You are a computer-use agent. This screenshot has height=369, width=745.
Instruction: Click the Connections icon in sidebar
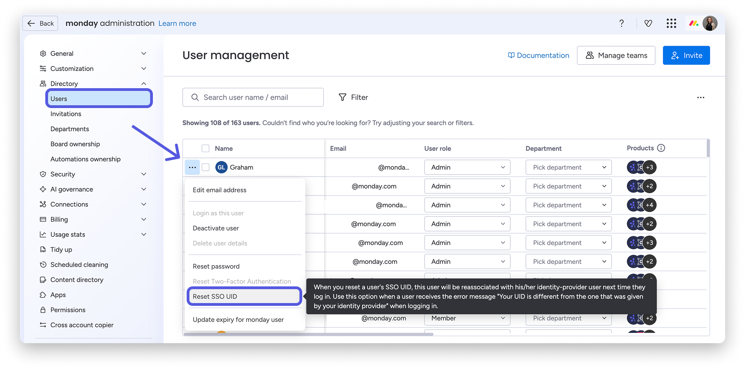[43, 205]
